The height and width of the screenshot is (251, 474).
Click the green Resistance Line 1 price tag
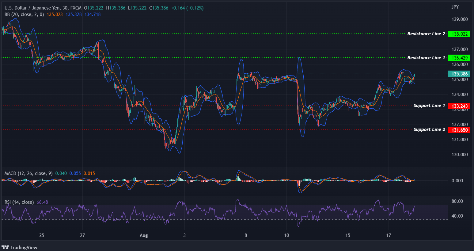pos(459,58)
